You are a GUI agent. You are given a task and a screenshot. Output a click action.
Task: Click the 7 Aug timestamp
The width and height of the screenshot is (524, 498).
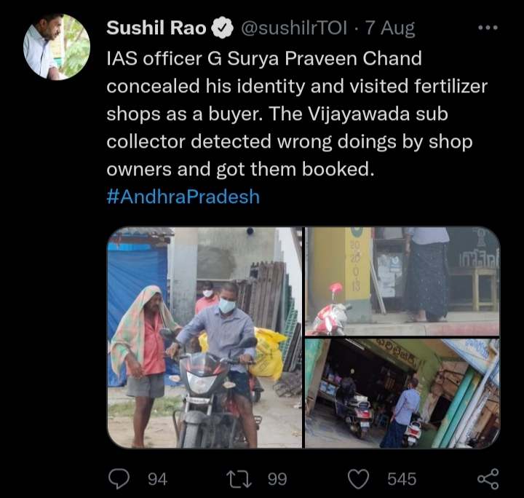tap(390, 28)
